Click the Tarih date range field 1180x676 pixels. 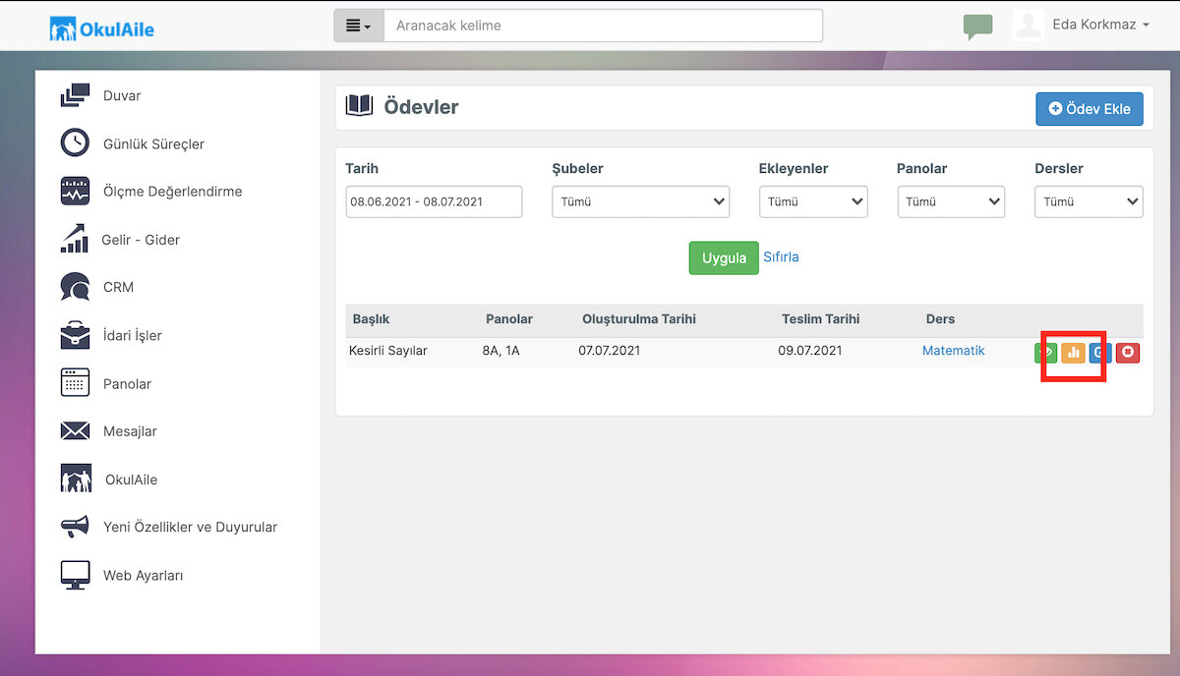(x=434, y=201)
